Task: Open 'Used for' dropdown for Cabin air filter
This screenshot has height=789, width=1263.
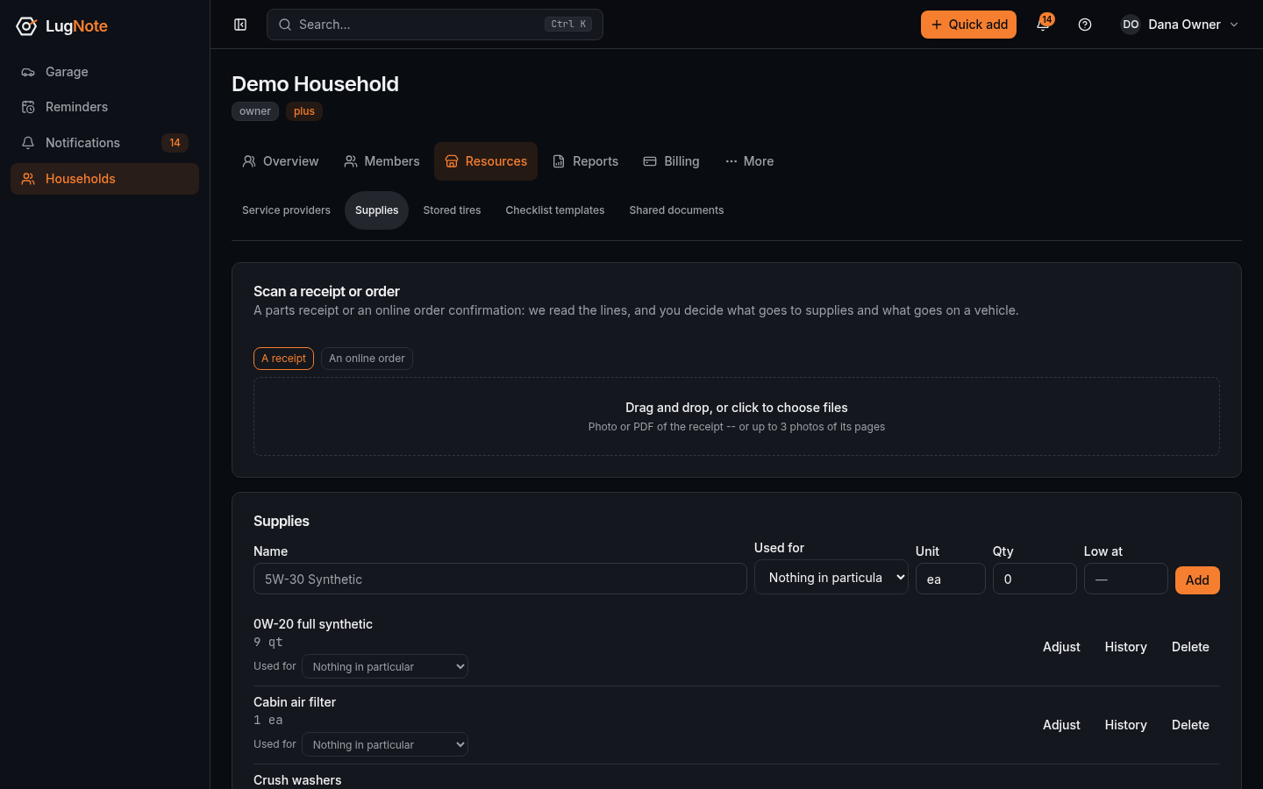Action: tap(385, 744)
